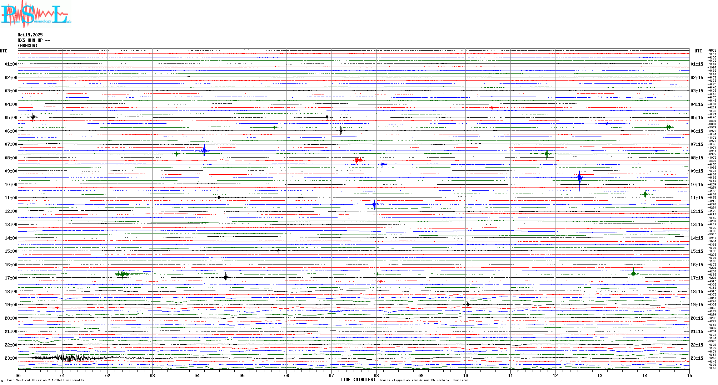Click the left UTC axis label
This screenshot has width=718, height=385.
pyautogui.click(x=4, y=51)
